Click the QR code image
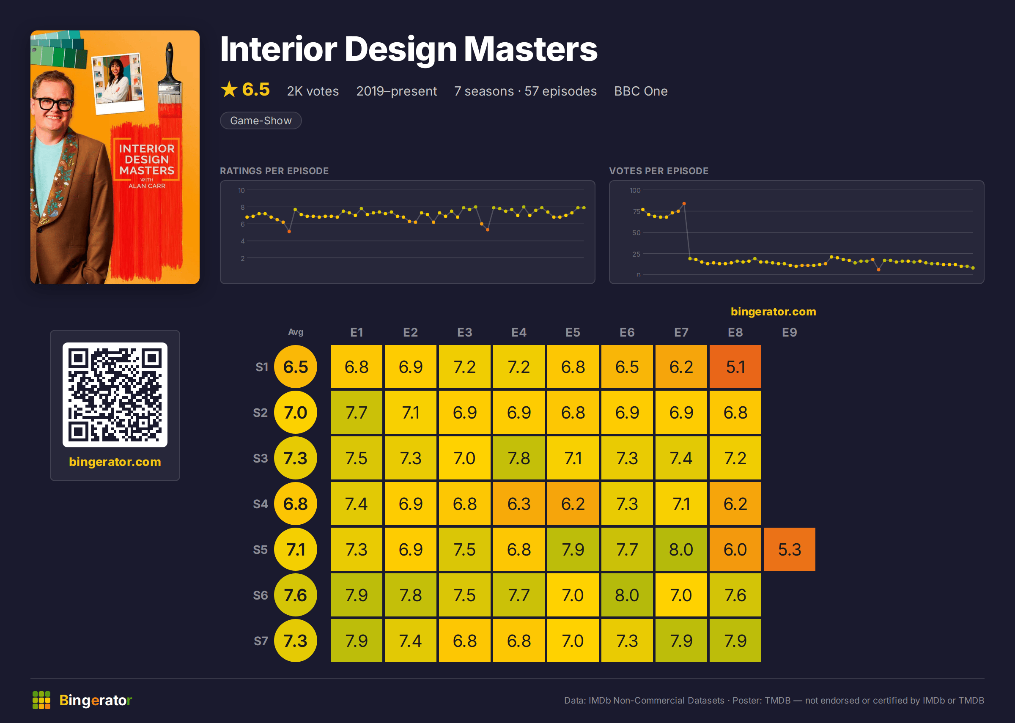The image size is (1015, 723). coord(115,394)
